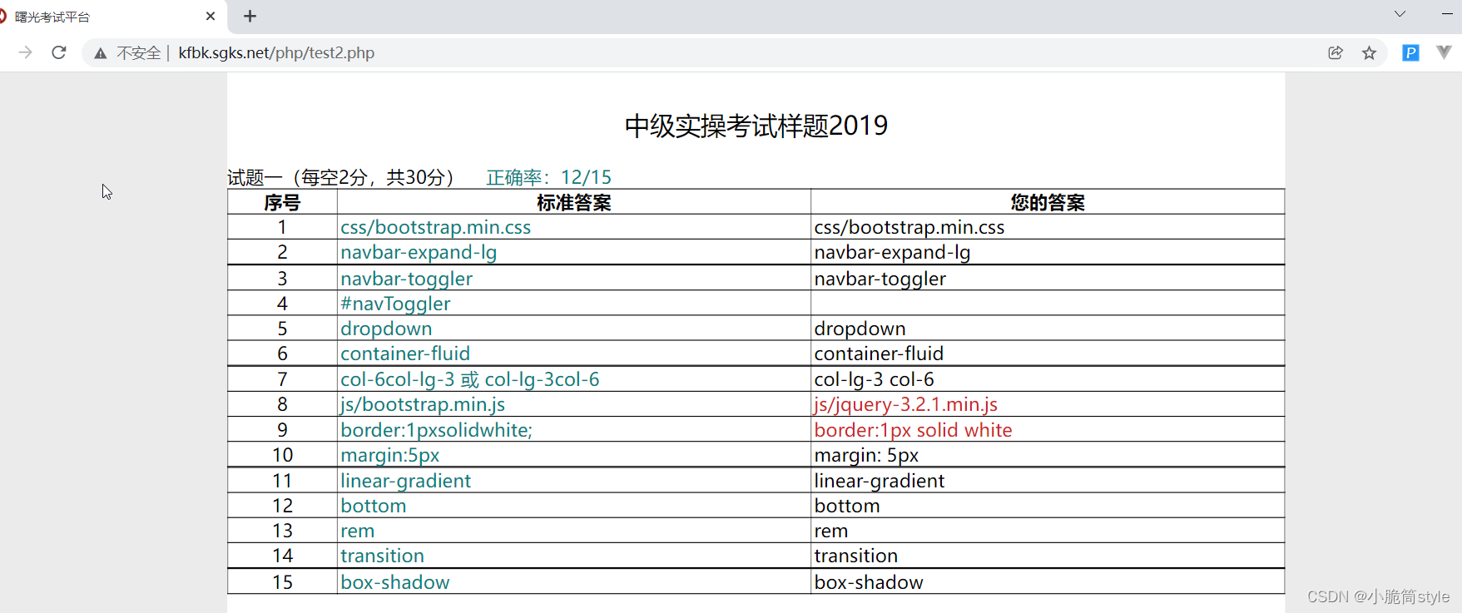This screenshot has width=1462, height=613.
Task: Click your answer transition
Action: click(855, 556)
